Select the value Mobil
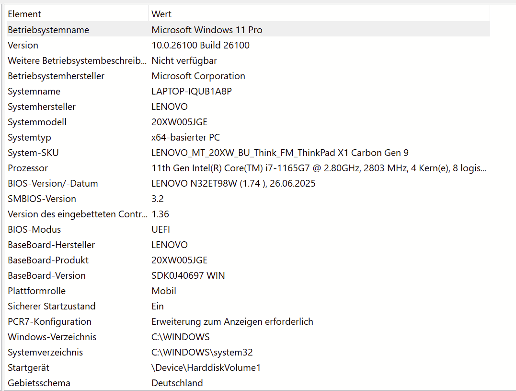 point(163,291)
